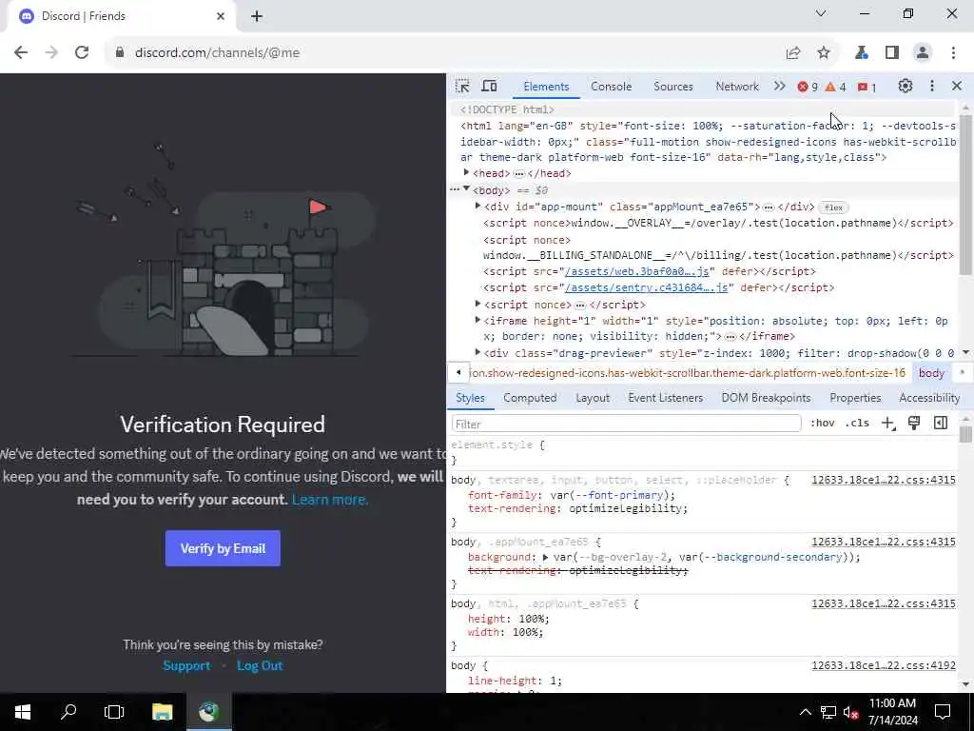Screen dimensions: 974x731
Task: Expand the script nonce node
Action: pyautogui.click(x=477, y=304)
